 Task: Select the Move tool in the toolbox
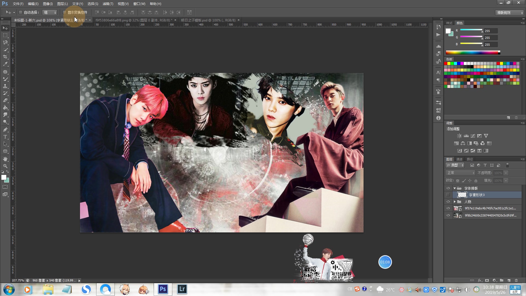click(x=5, y=28)
